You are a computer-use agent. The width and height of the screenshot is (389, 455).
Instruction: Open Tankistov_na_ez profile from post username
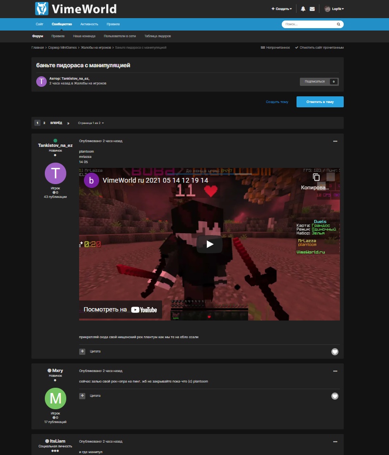pos(55,145)
